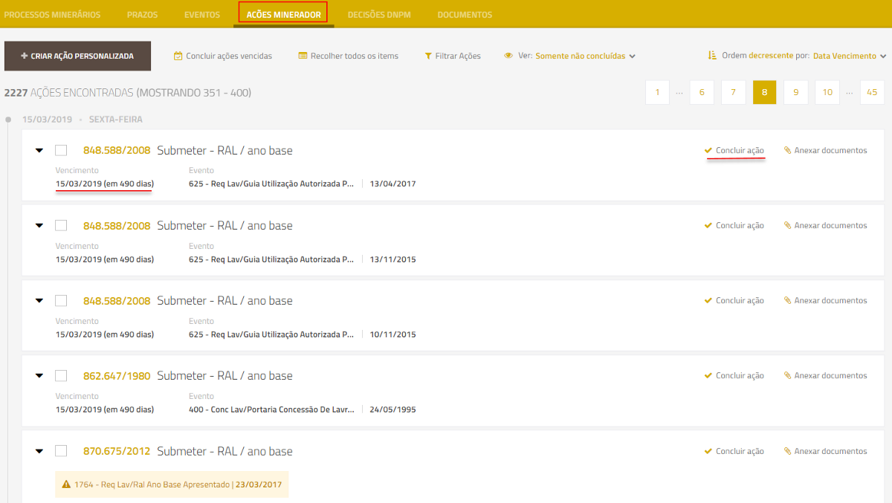Collapse the first 848.588/2008 action dated 13/04/2017
Image resolution: width=892 pixels, height=503 pixels.
point(39,150)
